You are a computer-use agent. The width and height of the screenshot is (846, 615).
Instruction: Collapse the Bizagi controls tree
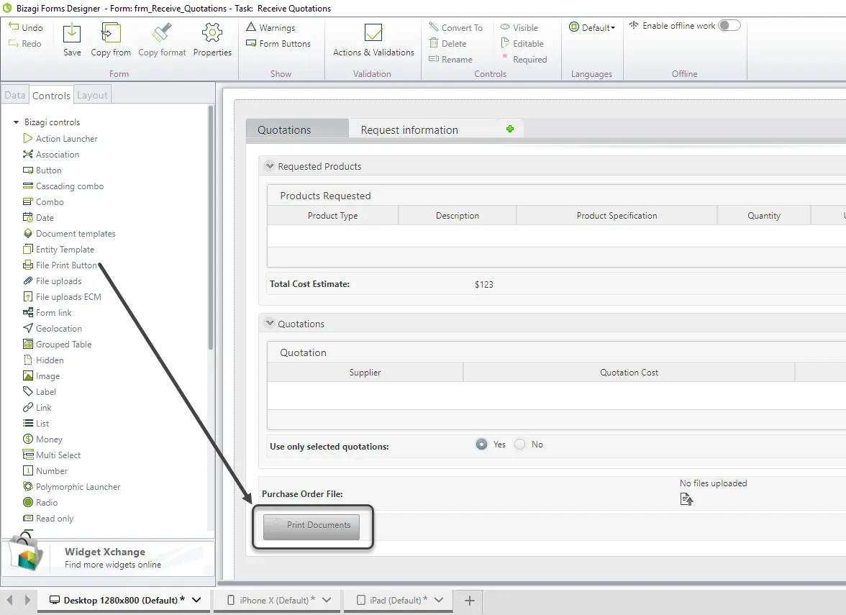[16, 122]
